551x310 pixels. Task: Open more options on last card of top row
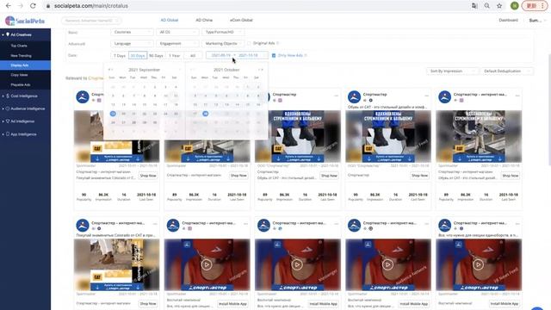point(517,96)
